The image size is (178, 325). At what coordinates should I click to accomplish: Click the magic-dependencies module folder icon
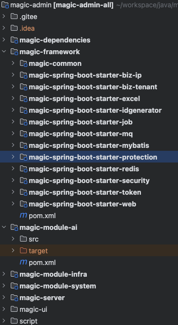(x=14, y=40)
